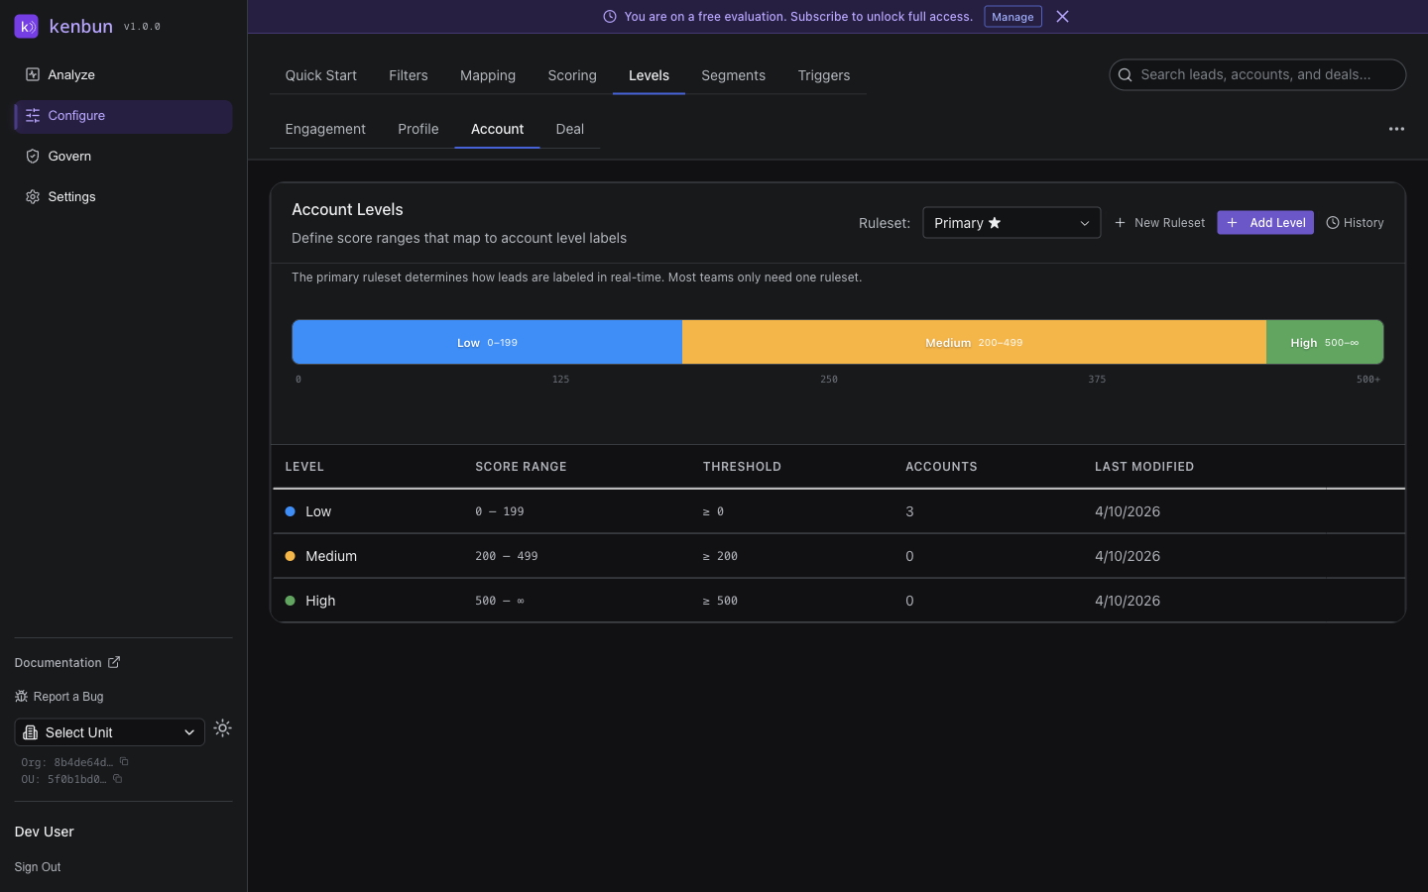Viewport: 1428px width, 892px height.
Task: Click the High segment of the level bar
Action: pyautogui.click(x=1325, y=342)
